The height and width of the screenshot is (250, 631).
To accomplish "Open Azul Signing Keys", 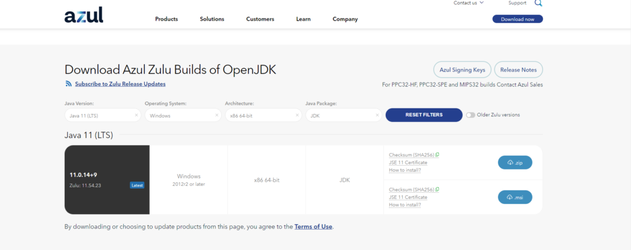I will tap(462, 70).
